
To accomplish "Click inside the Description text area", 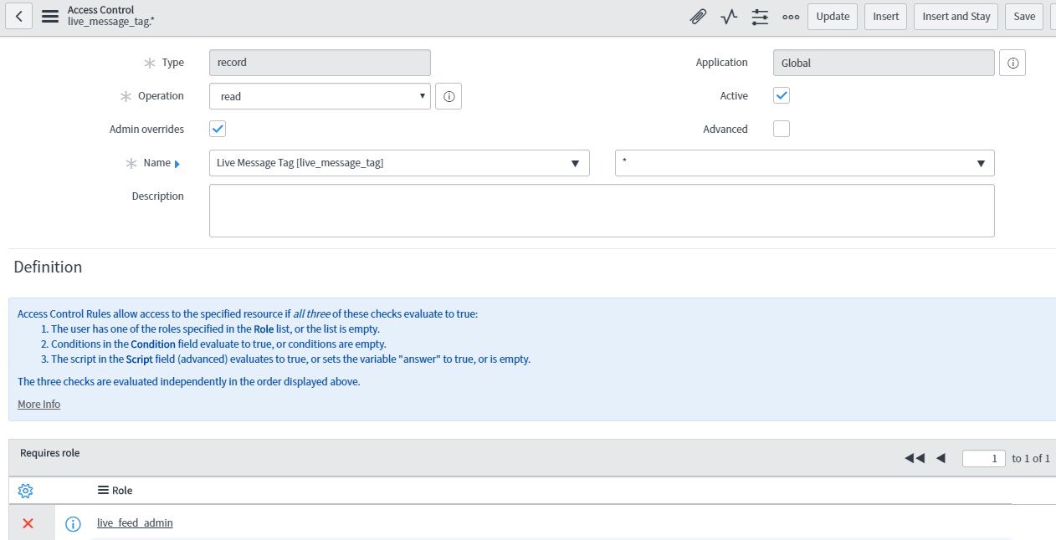I will 601,211.
